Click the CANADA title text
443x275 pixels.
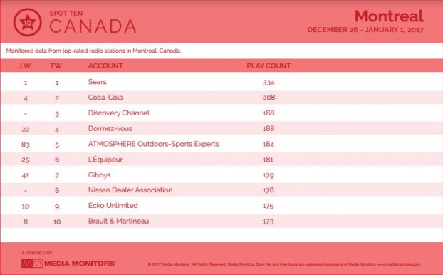pyautogui.click(x=93, y=26)
